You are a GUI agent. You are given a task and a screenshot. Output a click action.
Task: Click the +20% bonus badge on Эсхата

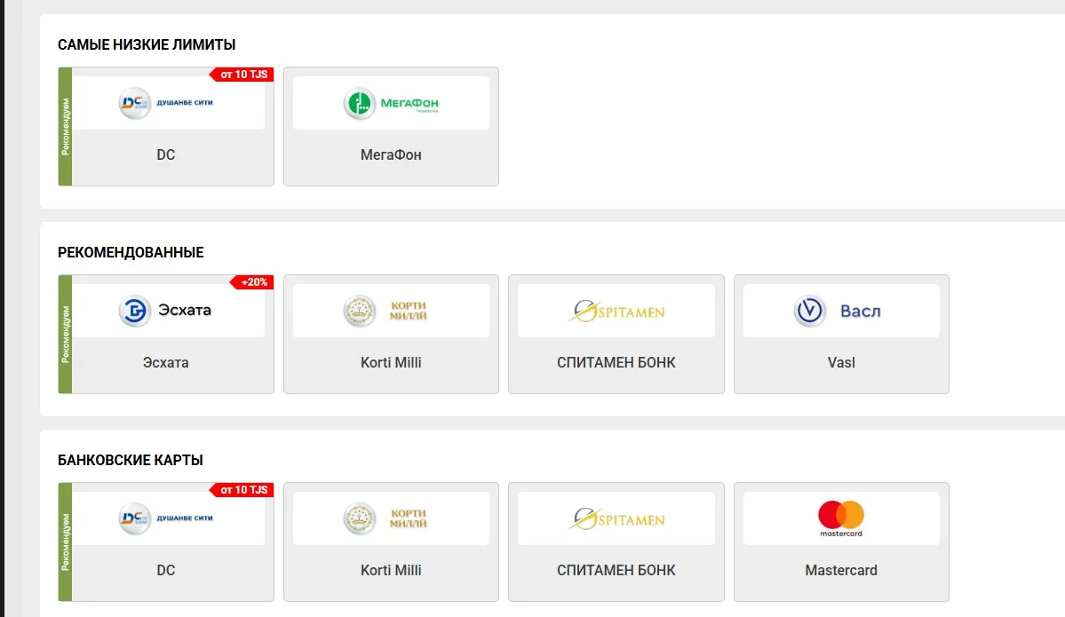pos(252,281)
